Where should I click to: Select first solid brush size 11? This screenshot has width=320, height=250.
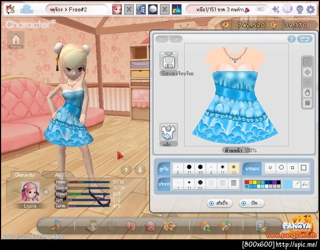click(189, 168)
